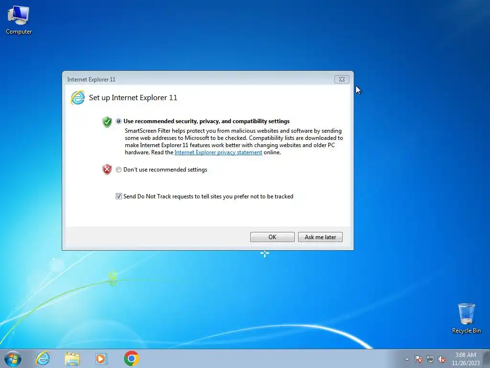Viewport: 490px width, 368px height.
Task: Show hidden system tray icons
Action: click(x=407, y=359)
